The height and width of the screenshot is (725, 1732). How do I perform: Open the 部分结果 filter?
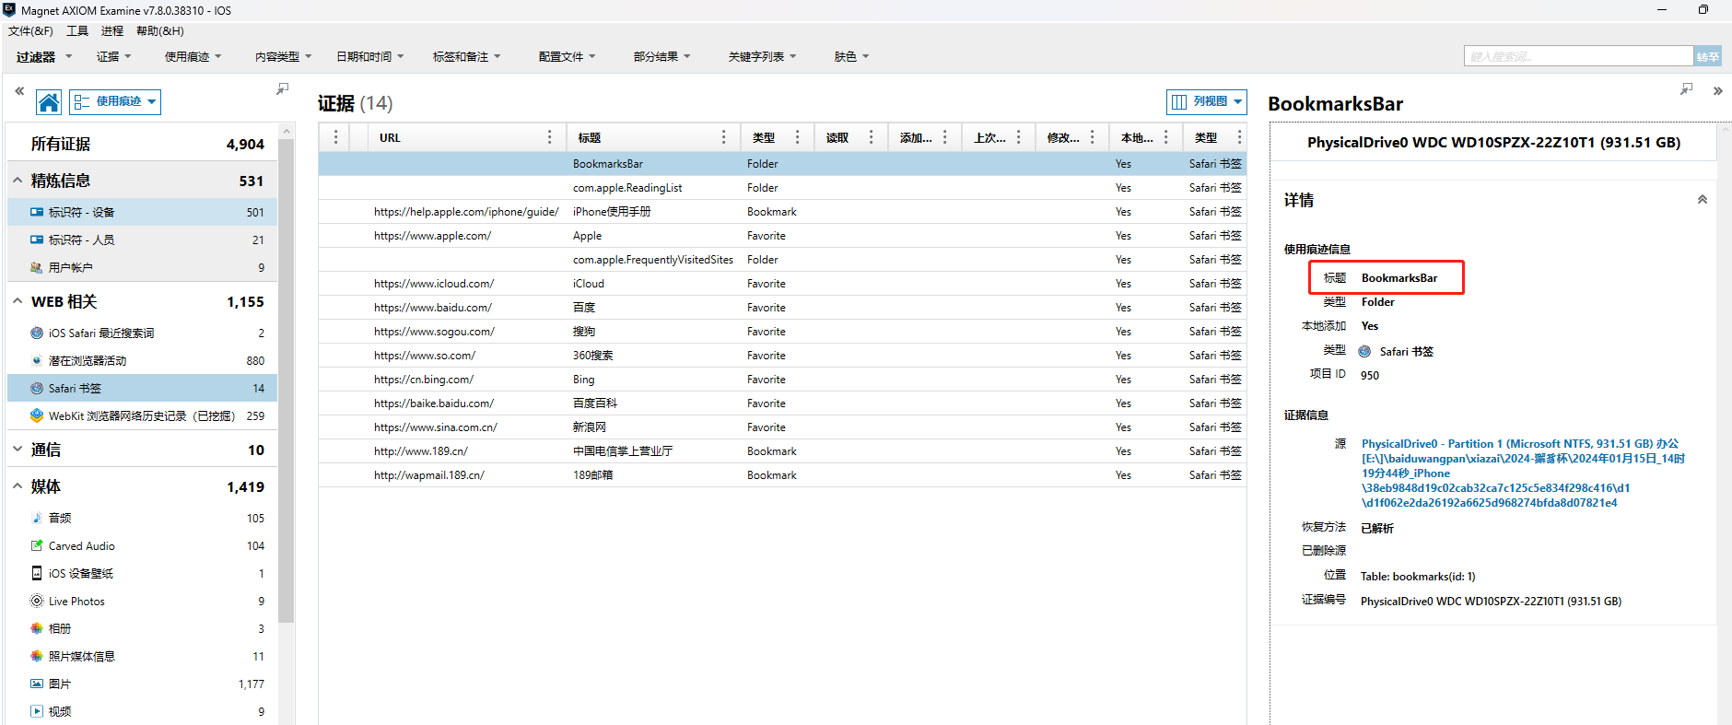(x=662, y=56)
